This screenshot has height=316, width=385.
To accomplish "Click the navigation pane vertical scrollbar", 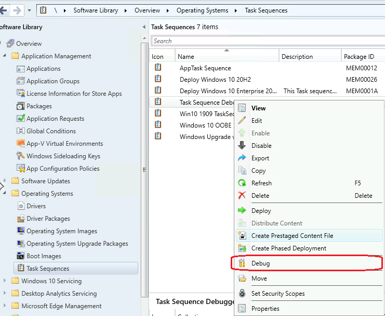I will click(144, 170).
